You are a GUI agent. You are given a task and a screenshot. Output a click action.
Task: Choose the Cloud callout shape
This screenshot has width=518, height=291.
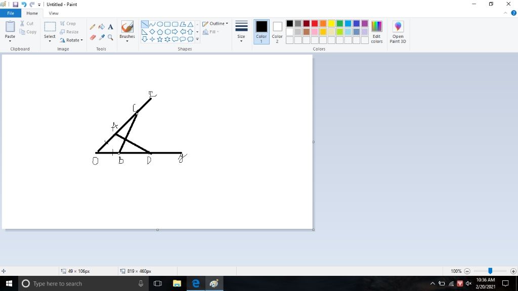(190, 39)
